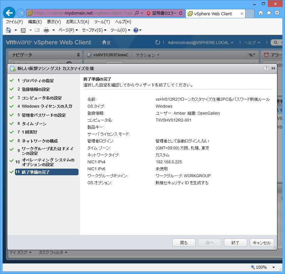285x274 pixels.
Task: Expand the ヘルプ dropdown in vSphere header
Action: (252, 43)
